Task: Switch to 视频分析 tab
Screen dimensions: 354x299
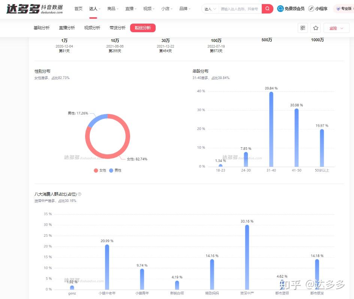Action: click(x=92, y=28)
